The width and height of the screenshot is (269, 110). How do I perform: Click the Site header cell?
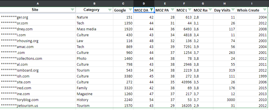(38, 10)
